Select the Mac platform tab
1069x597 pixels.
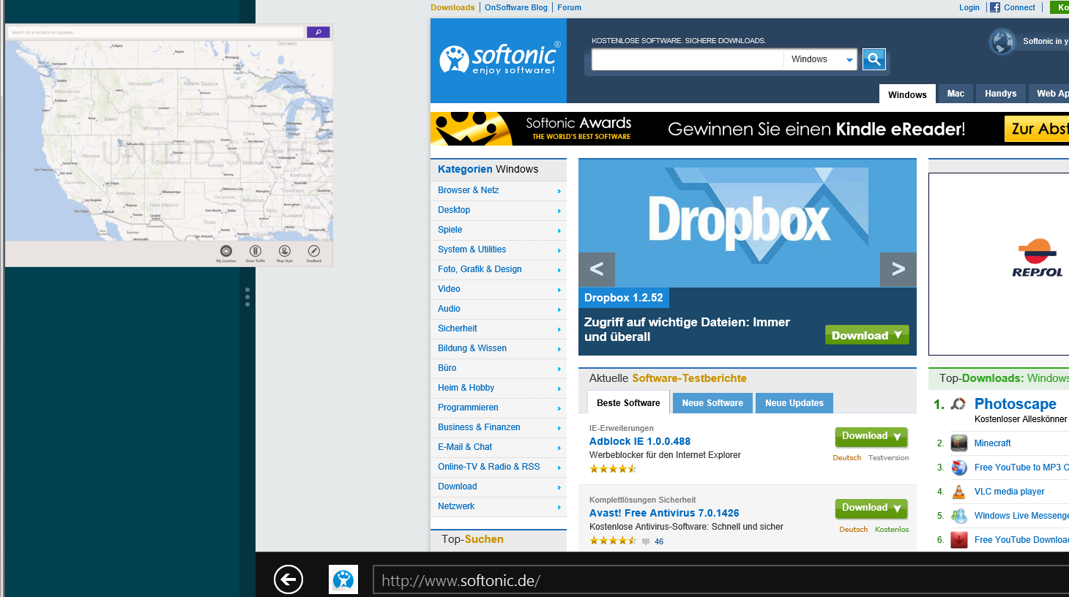[956, 94]
